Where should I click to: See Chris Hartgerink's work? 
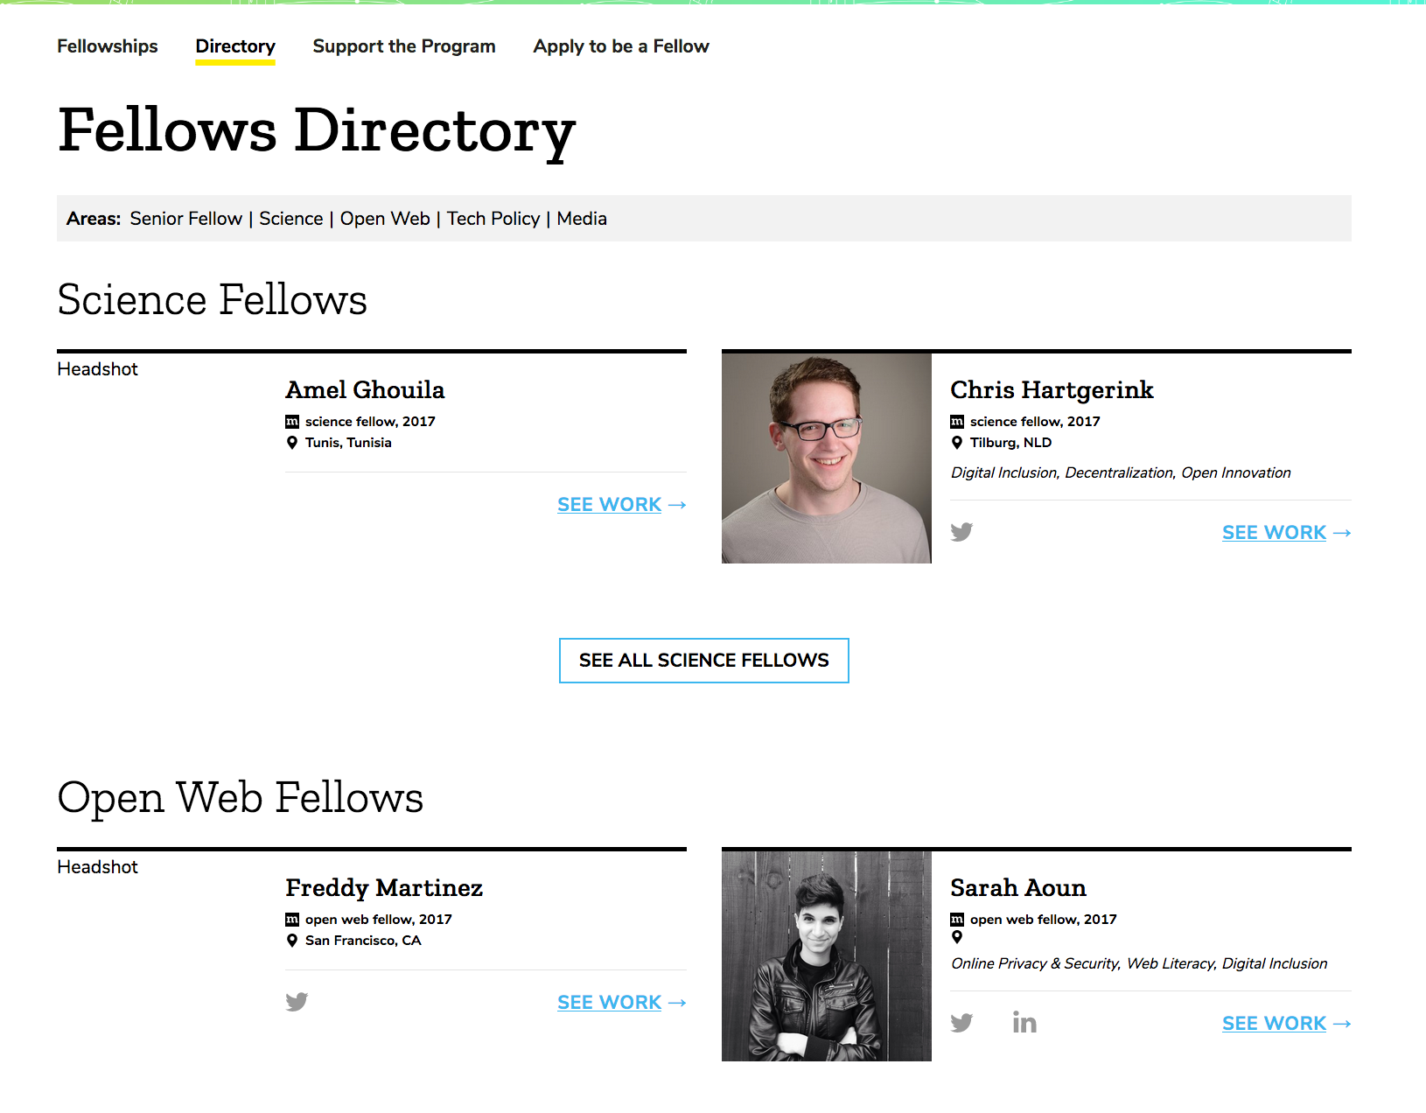coord(1287,533)
